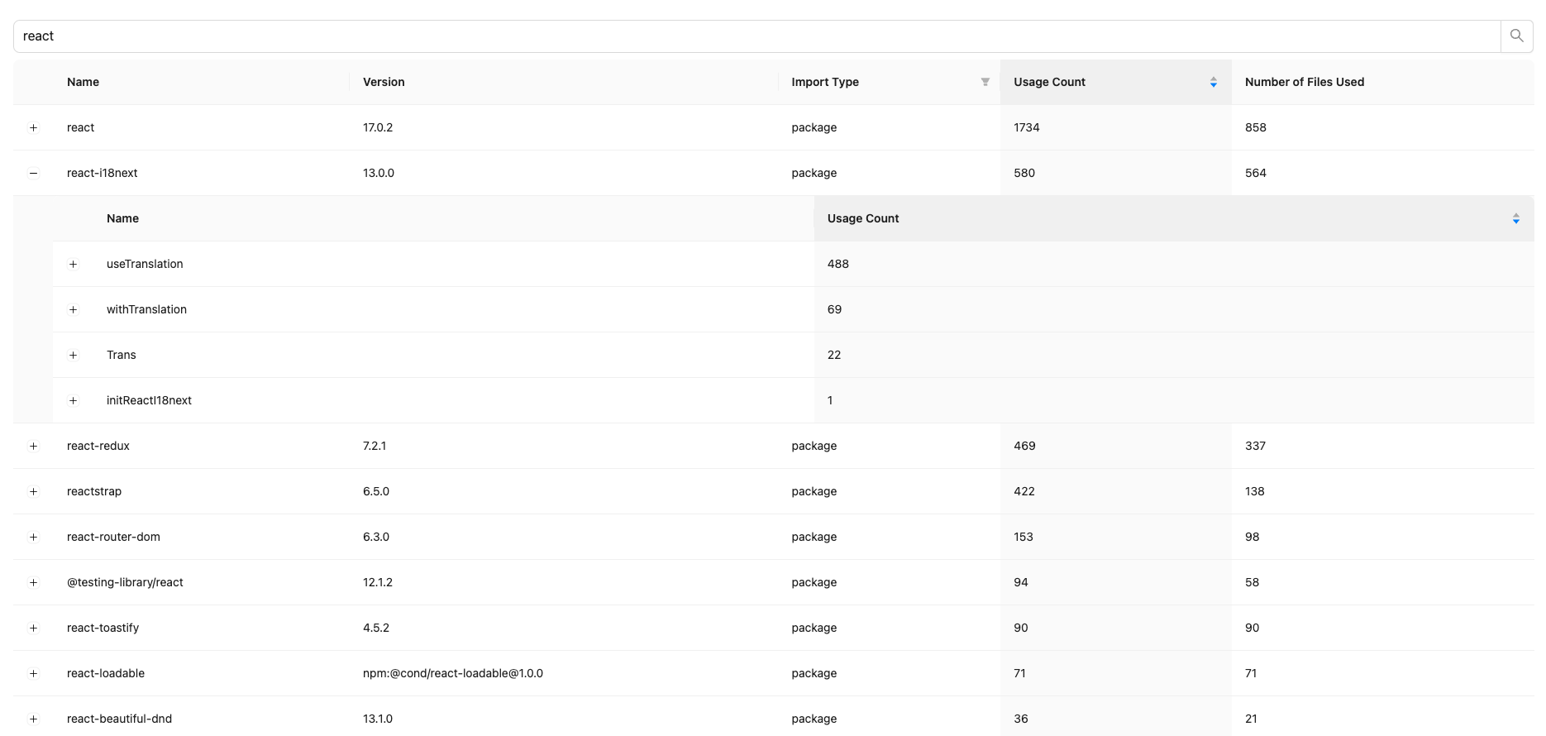
Task: Expand the react-toastify row
Action: (33, 628)
